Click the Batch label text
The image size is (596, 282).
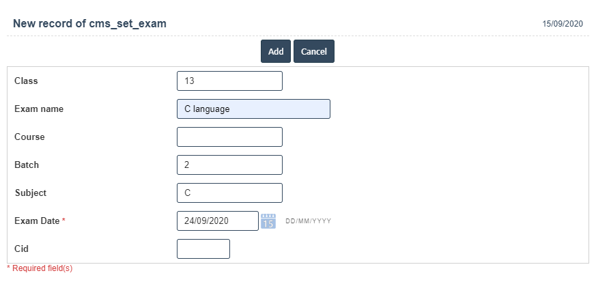[x=27, y=165]
